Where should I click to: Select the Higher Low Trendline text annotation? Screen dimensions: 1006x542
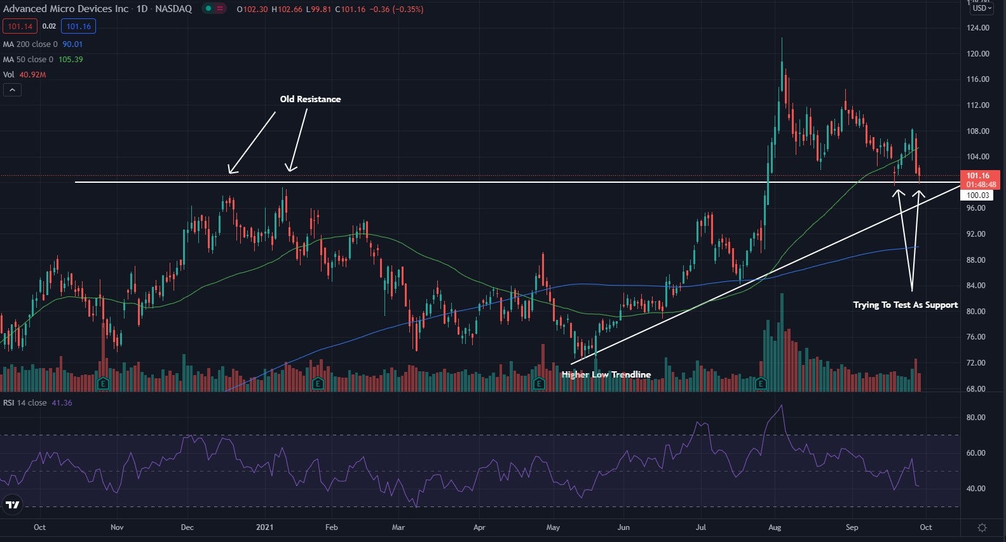tap(606, 374)
